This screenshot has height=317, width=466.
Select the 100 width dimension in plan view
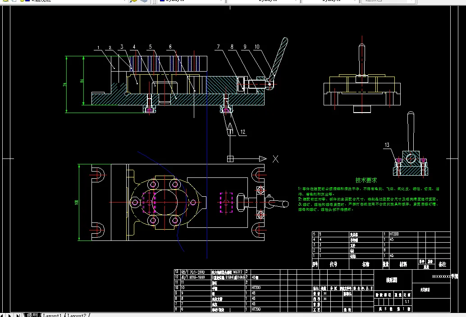tap(76, 203)
